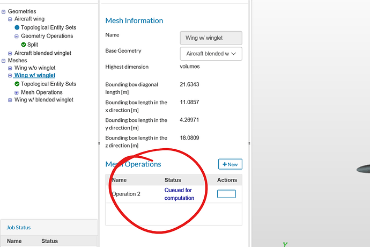Screen dimensions: 370x247
Task: Click the mesh Name input field
Action: tap(211, 38)
